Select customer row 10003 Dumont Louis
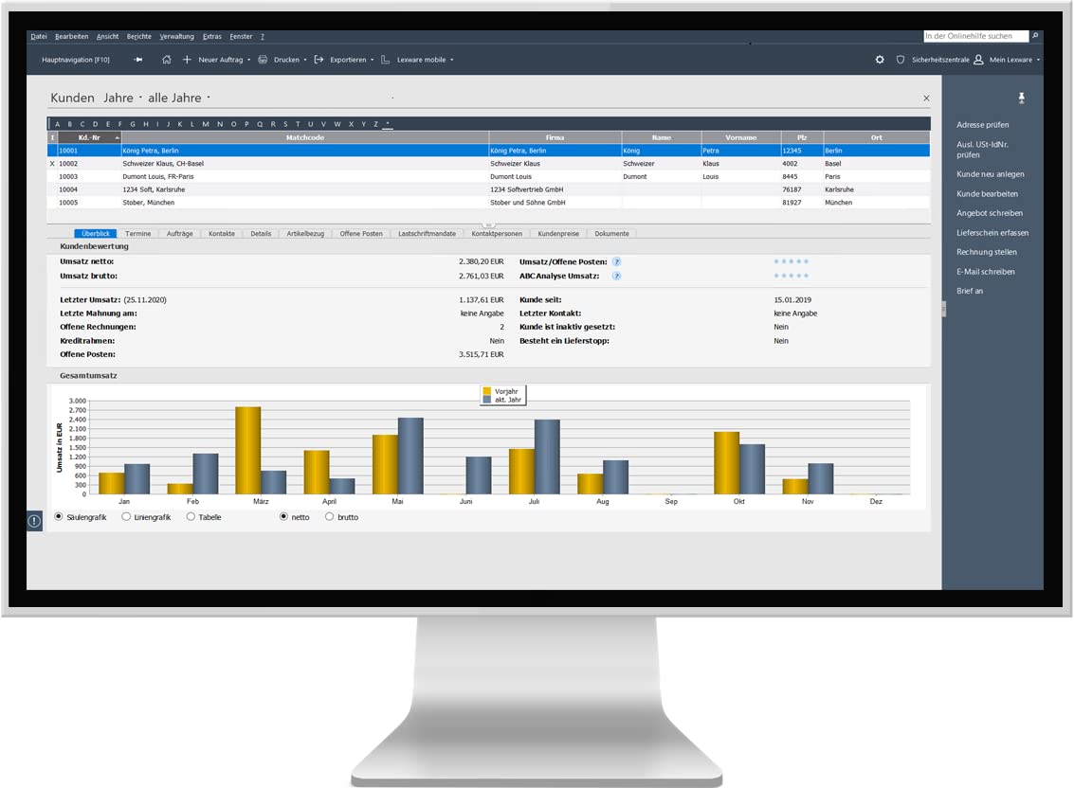The image size is (1074, 788). click(488, 176)
